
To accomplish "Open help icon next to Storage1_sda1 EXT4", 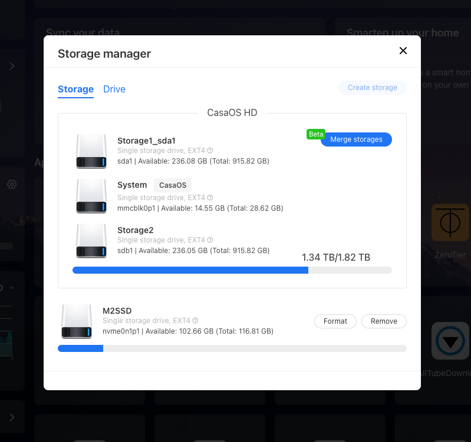I will click(x=210, y=150).
